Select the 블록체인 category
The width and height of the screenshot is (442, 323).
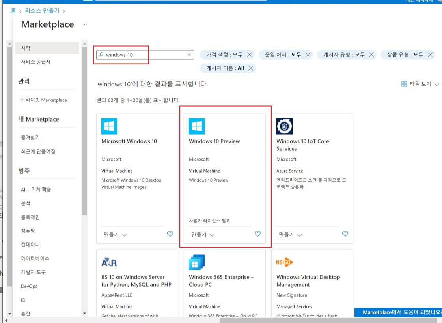[30, 217]
